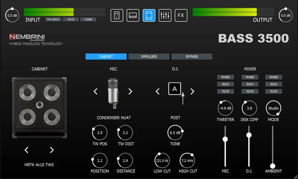Click the condenser microphone image

[x=113, y=93]
